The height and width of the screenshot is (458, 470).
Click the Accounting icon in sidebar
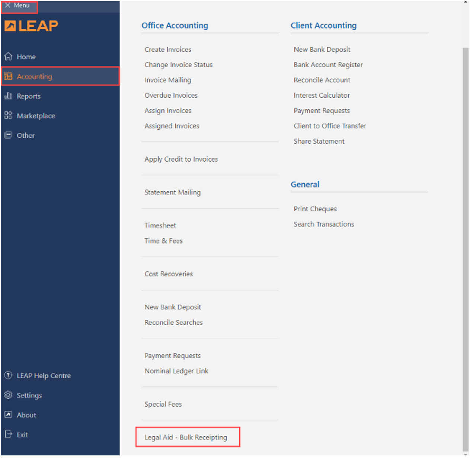(8, 76)
